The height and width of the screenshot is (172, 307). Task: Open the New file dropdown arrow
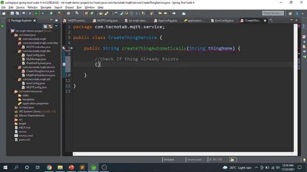(8, 13)
